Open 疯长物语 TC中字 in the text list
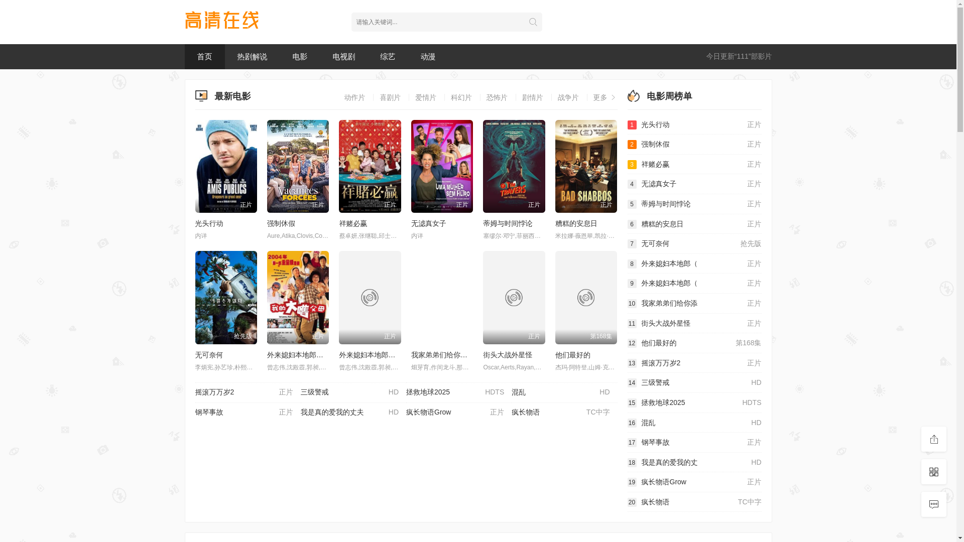This screenshot has width=964, height=542. pos(560,413)
